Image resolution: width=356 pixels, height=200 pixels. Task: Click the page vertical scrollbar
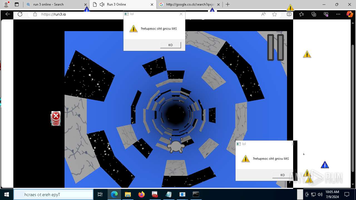pyautogui.click(x=353, y=108)
